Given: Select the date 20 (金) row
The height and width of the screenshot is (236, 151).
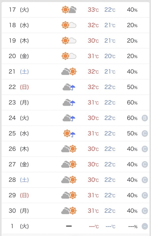Looking at the screenshot, I should (75, 56).
